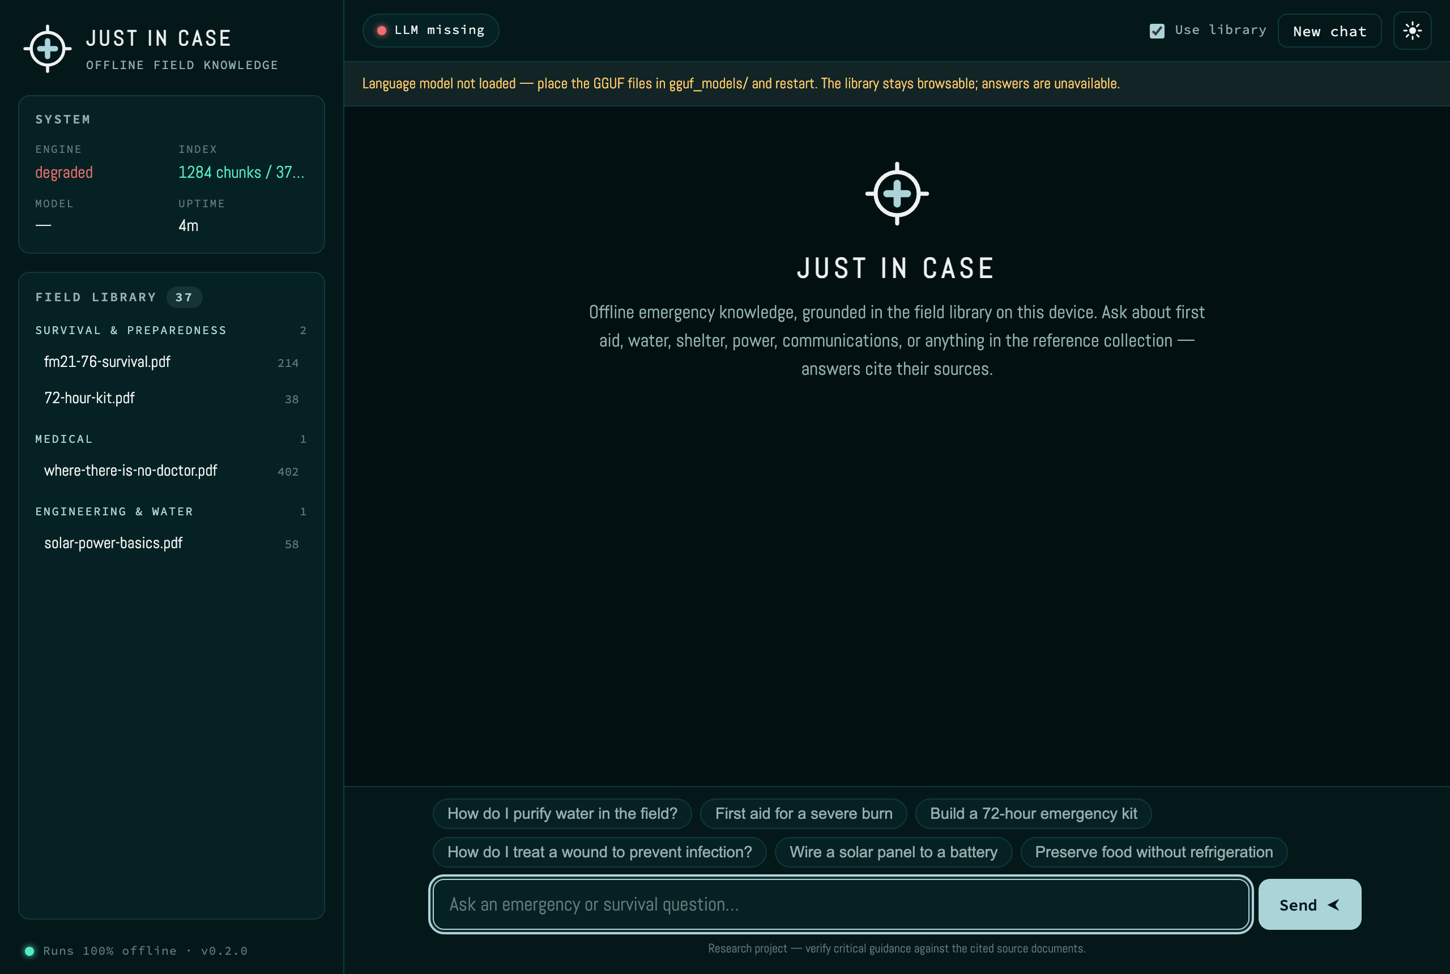Choose 'How do I purify water in the field?' suggestion

point(562,814)
